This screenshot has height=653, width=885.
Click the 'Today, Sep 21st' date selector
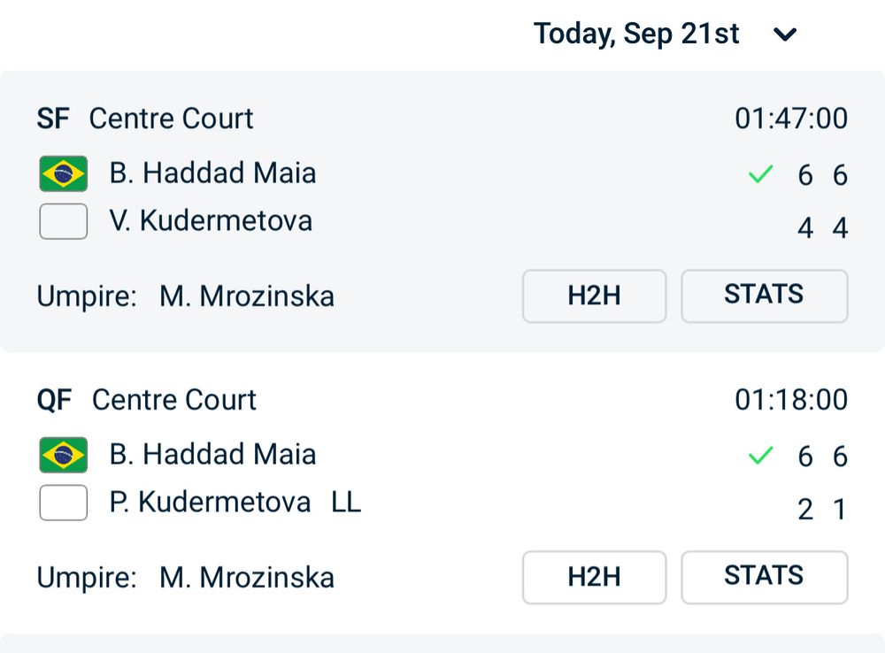point(637,35)
